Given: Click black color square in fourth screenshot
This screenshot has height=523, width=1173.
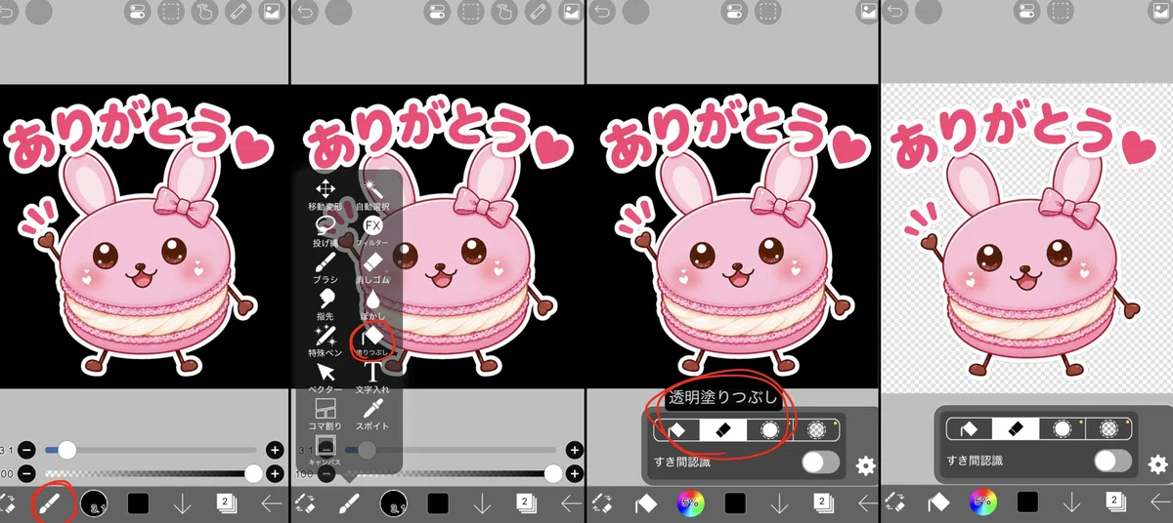Looking at the screenshot, I should point(1026,503).
